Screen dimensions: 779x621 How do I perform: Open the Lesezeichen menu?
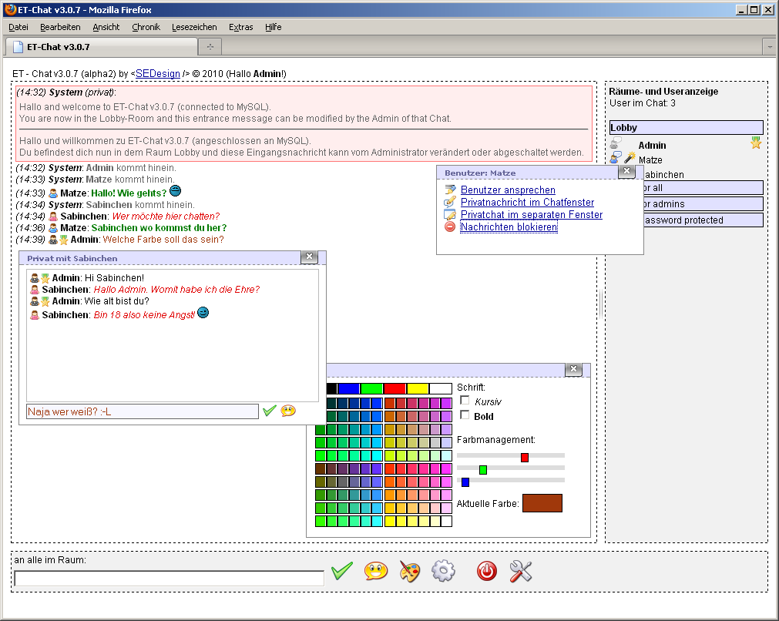click(x=194, y=27)
